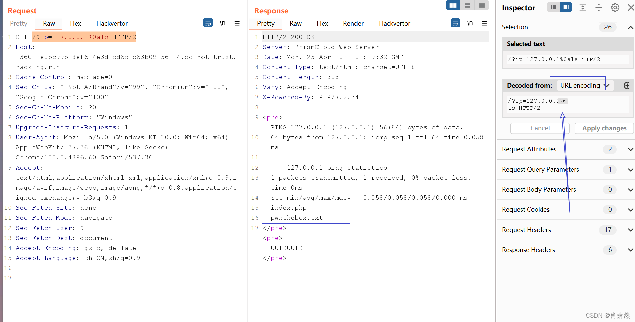Click Apply changes button

[x=604, y=128]
